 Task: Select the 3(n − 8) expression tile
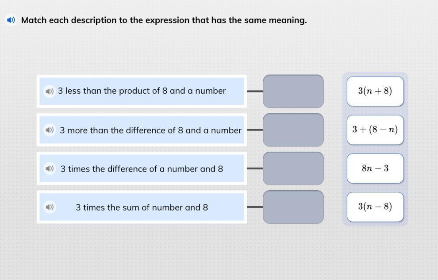pos(375,207)
